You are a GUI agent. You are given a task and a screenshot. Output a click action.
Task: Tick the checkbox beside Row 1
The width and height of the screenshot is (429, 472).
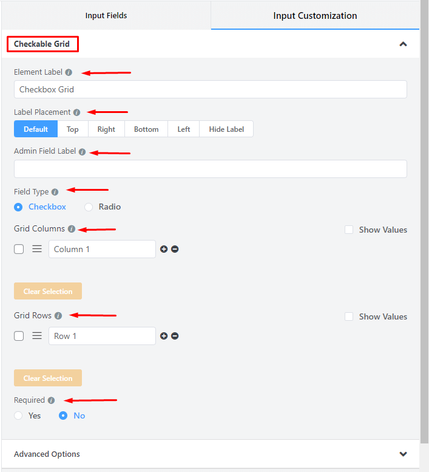pyautogui.click(x=19, y=336)
